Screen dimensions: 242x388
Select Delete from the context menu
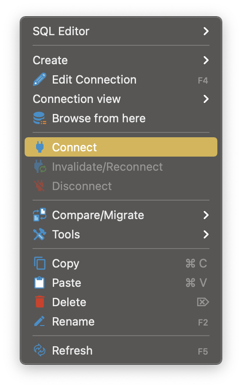point(121,302)
